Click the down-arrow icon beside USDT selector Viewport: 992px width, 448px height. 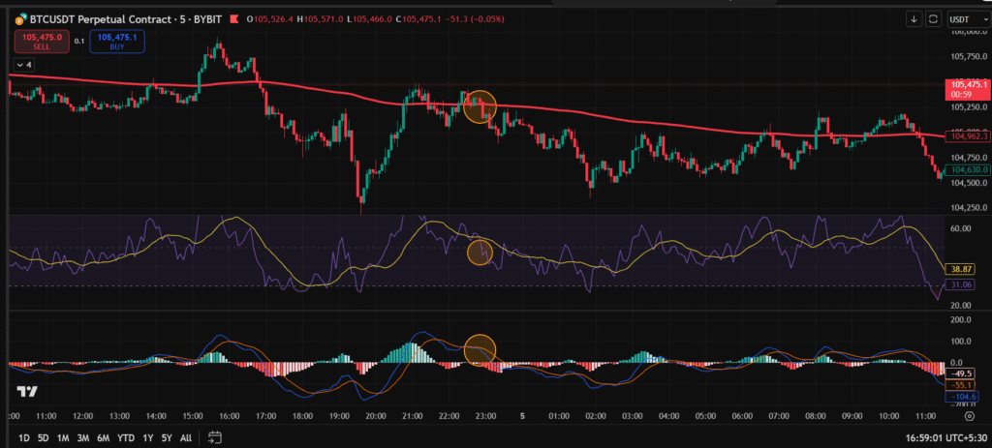pos(914,19)
